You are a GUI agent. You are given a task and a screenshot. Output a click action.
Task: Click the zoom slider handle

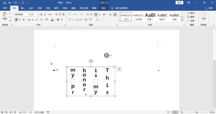[197, 112]
